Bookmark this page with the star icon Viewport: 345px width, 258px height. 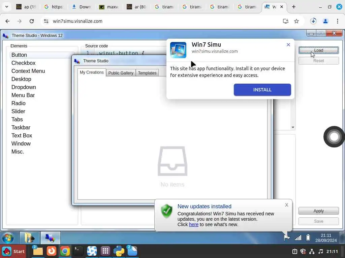tap(296, 21)
